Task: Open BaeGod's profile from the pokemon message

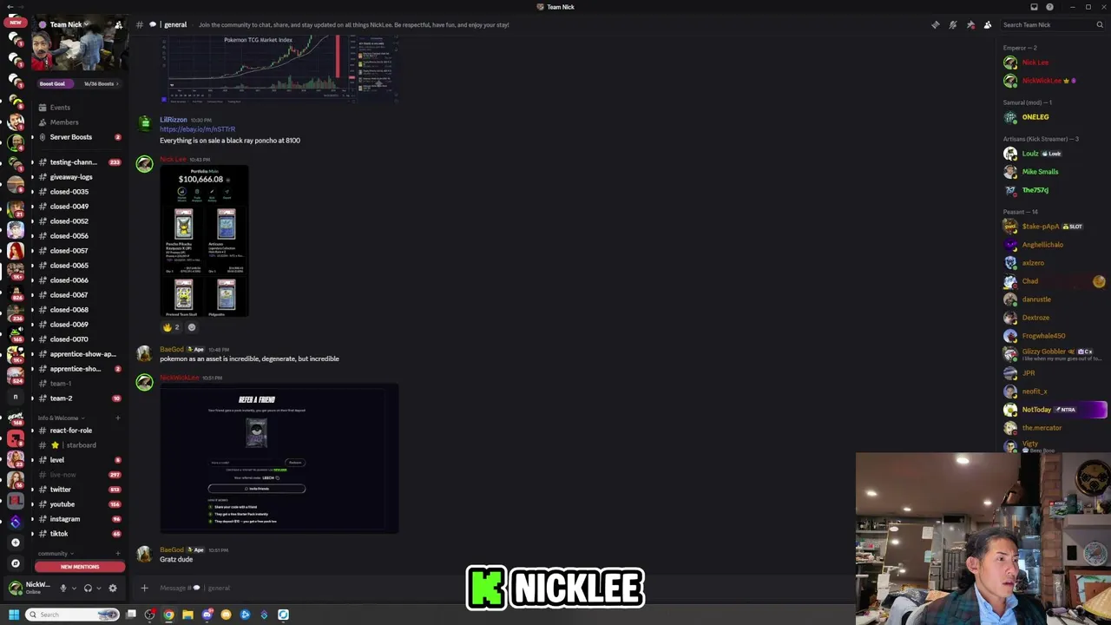Action: [x=171, y=349]
